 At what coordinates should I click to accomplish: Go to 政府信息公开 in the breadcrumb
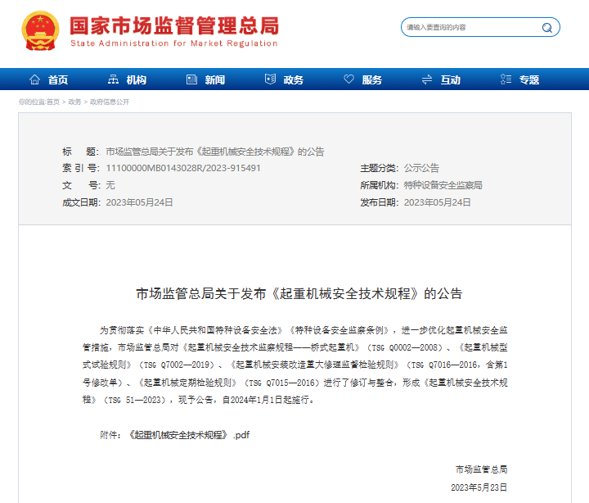tap(110, 102)
